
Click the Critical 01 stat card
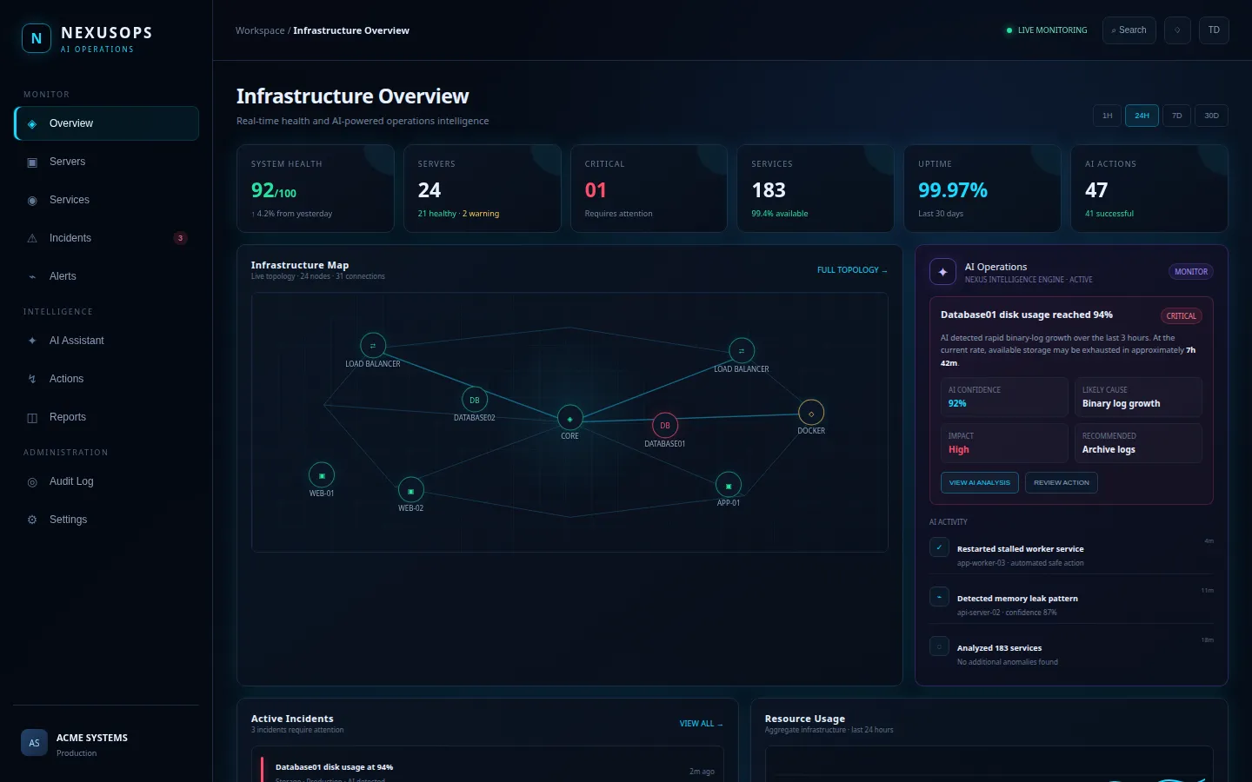tap(649, 189)
